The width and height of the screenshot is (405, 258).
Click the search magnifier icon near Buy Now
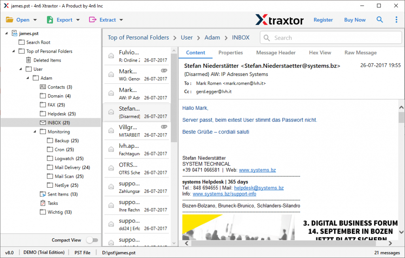(x=380, y=19)
